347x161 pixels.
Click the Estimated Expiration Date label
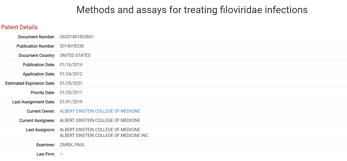point(30,83)
